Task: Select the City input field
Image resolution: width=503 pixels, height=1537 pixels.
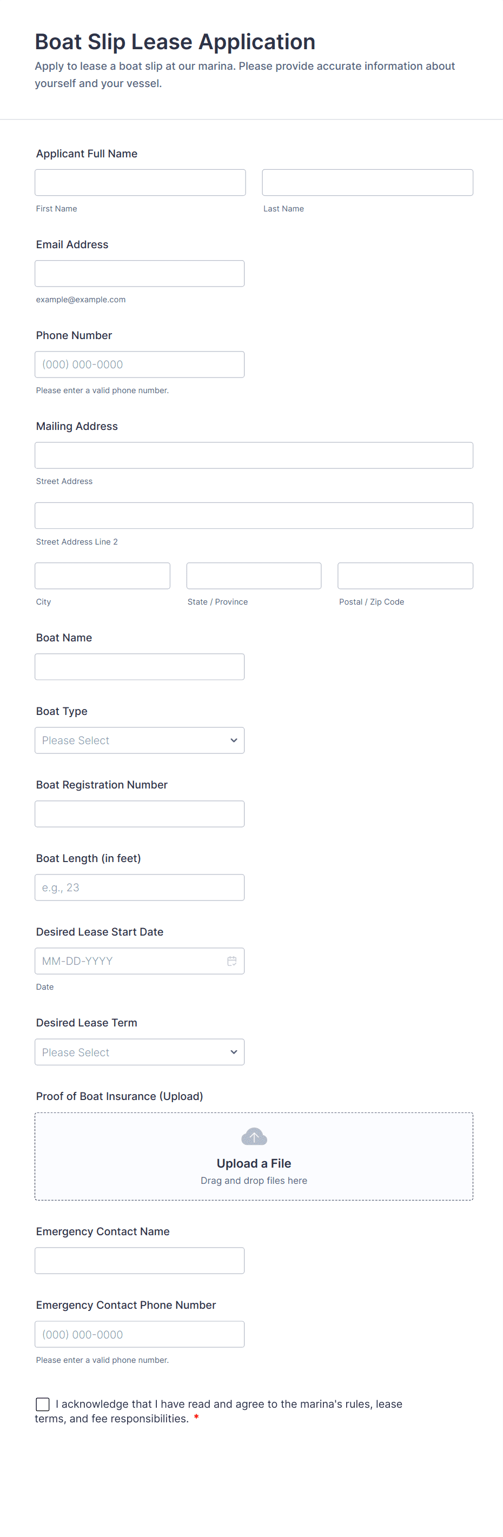Action: pos(102,576)
